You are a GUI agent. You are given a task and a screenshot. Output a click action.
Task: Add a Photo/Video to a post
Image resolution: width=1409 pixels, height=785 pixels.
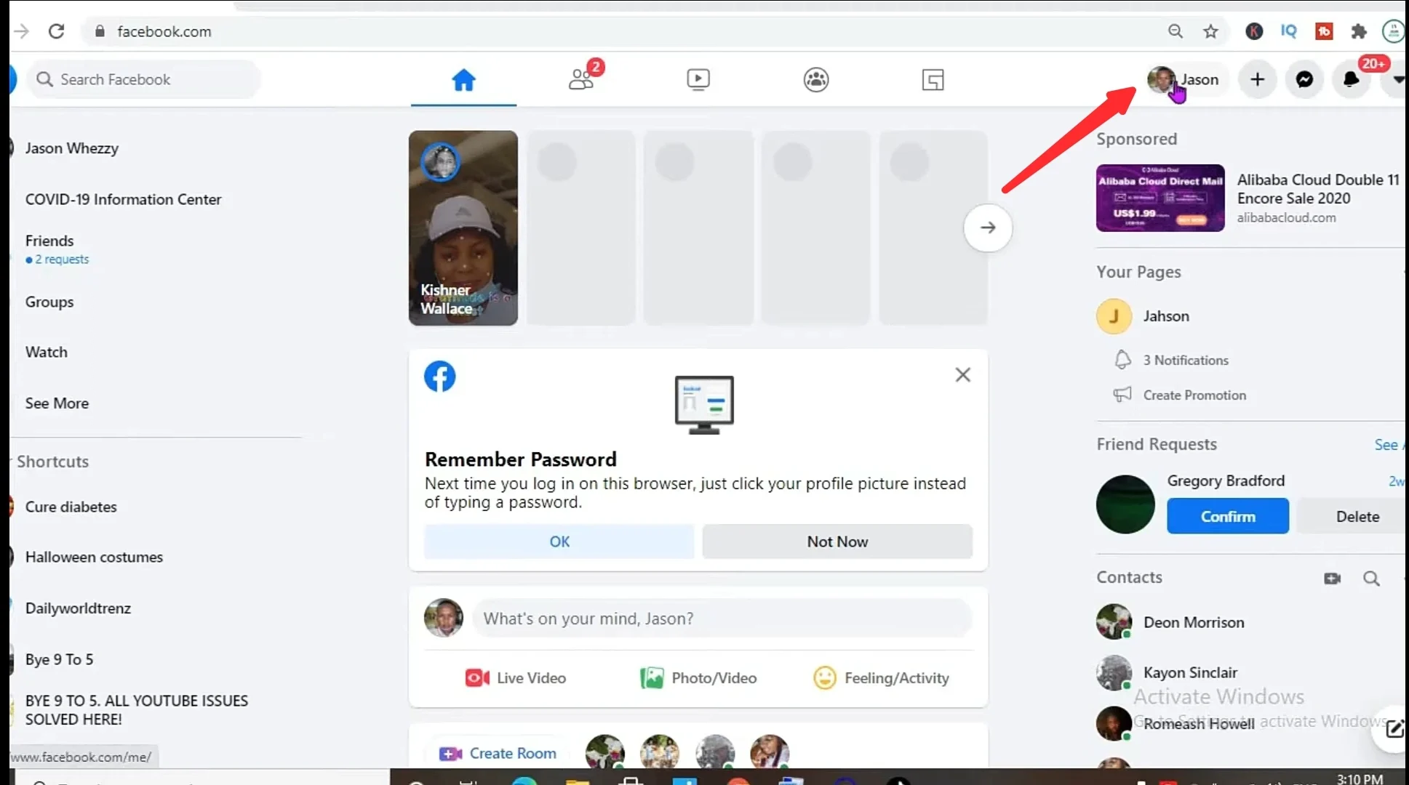(x=698, y=678)
